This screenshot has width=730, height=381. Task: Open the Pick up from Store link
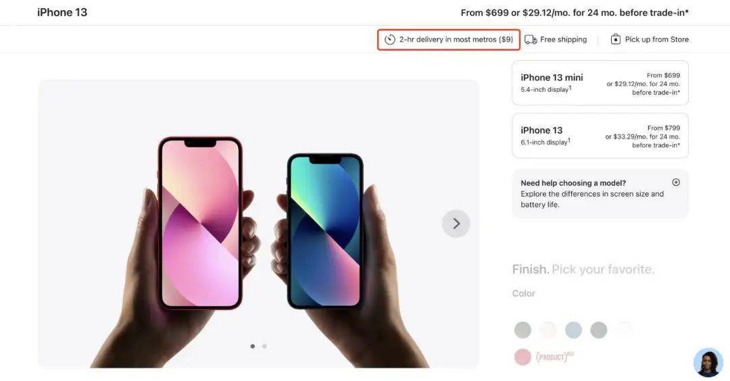tap(656, 40)
